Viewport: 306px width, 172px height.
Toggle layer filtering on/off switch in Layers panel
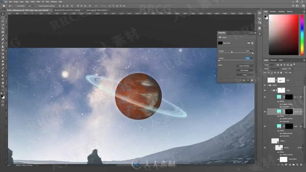pyautogui.click(x=294, y=64)
